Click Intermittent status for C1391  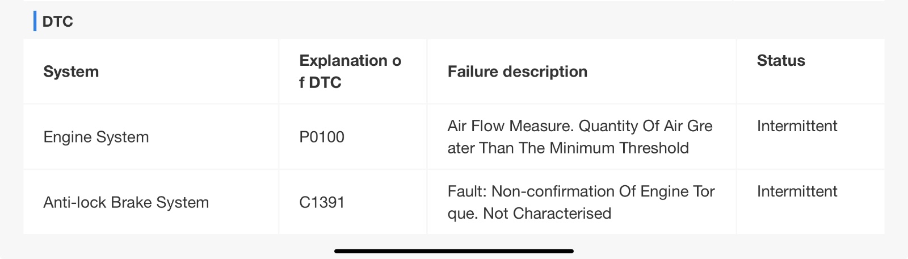797,191
